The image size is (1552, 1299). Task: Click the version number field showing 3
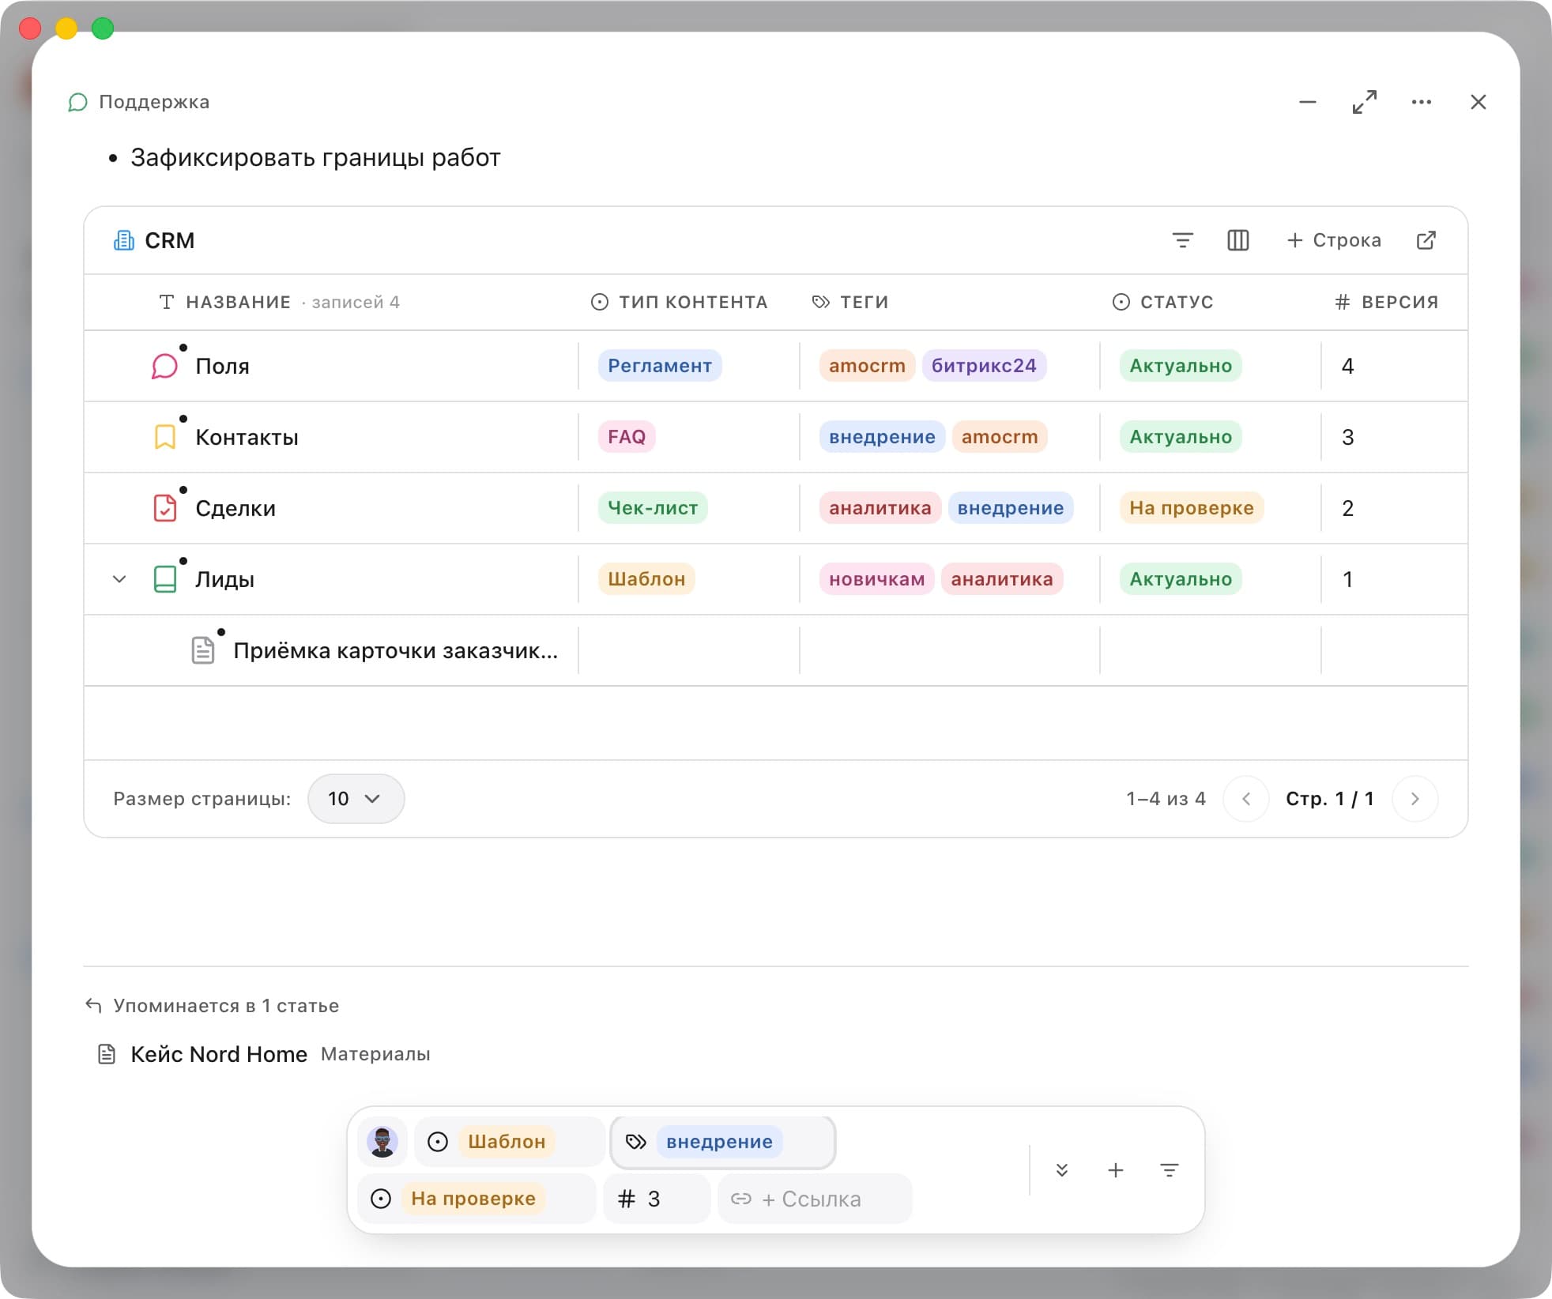[657, 1199]
